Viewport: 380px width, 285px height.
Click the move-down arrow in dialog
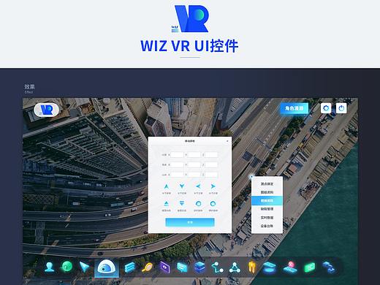182,186
